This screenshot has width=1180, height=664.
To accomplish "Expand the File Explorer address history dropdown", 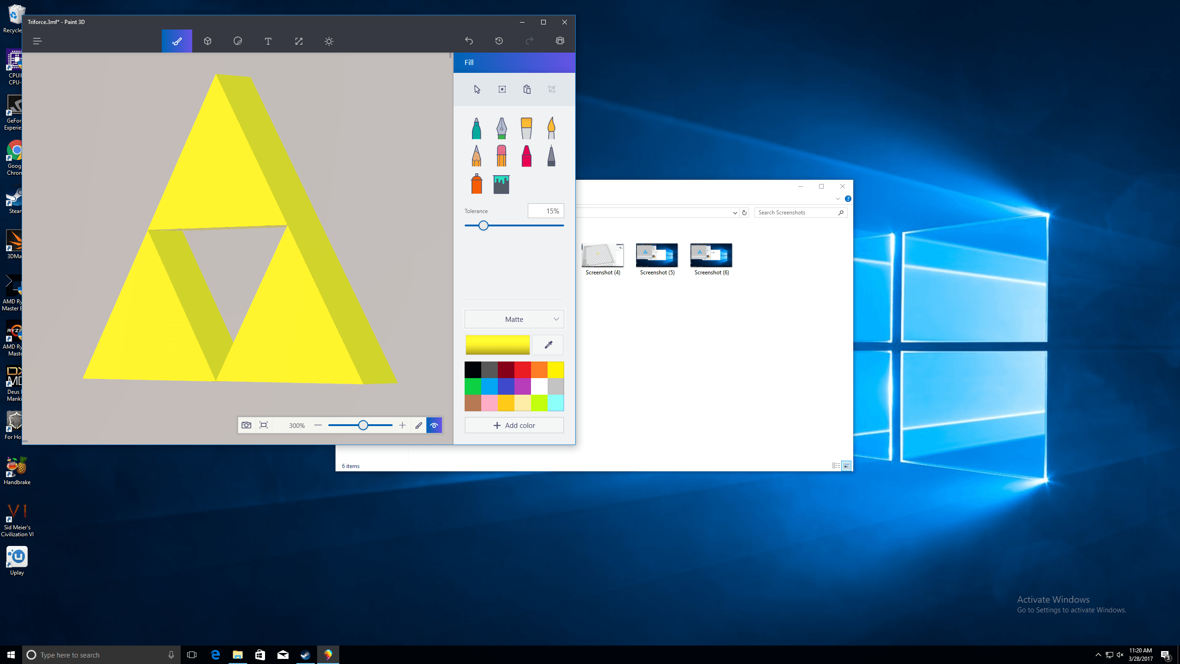I will [x=735, y=213].
